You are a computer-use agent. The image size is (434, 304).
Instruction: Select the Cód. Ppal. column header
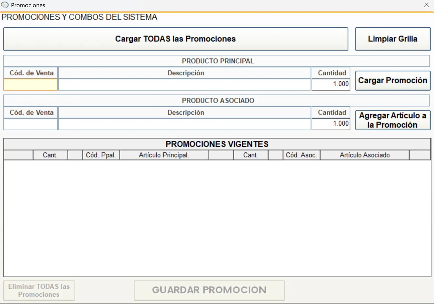[x=101, y=155]
